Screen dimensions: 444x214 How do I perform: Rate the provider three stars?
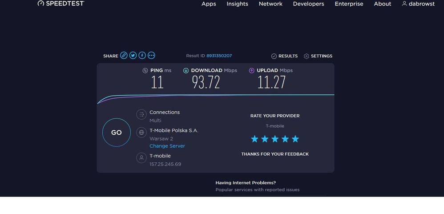pos(275,139)
